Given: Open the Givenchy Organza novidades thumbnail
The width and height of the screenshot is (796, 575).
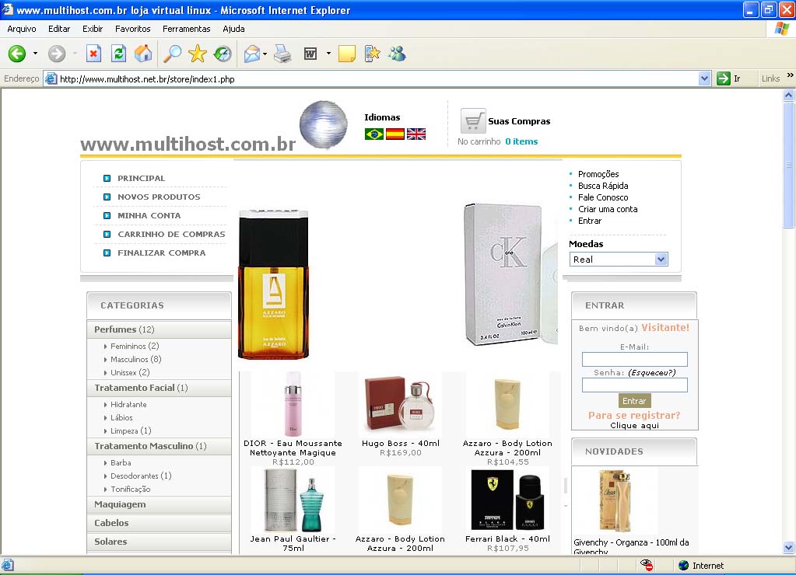Looking at the screenshot, I should tap(615, 500).
